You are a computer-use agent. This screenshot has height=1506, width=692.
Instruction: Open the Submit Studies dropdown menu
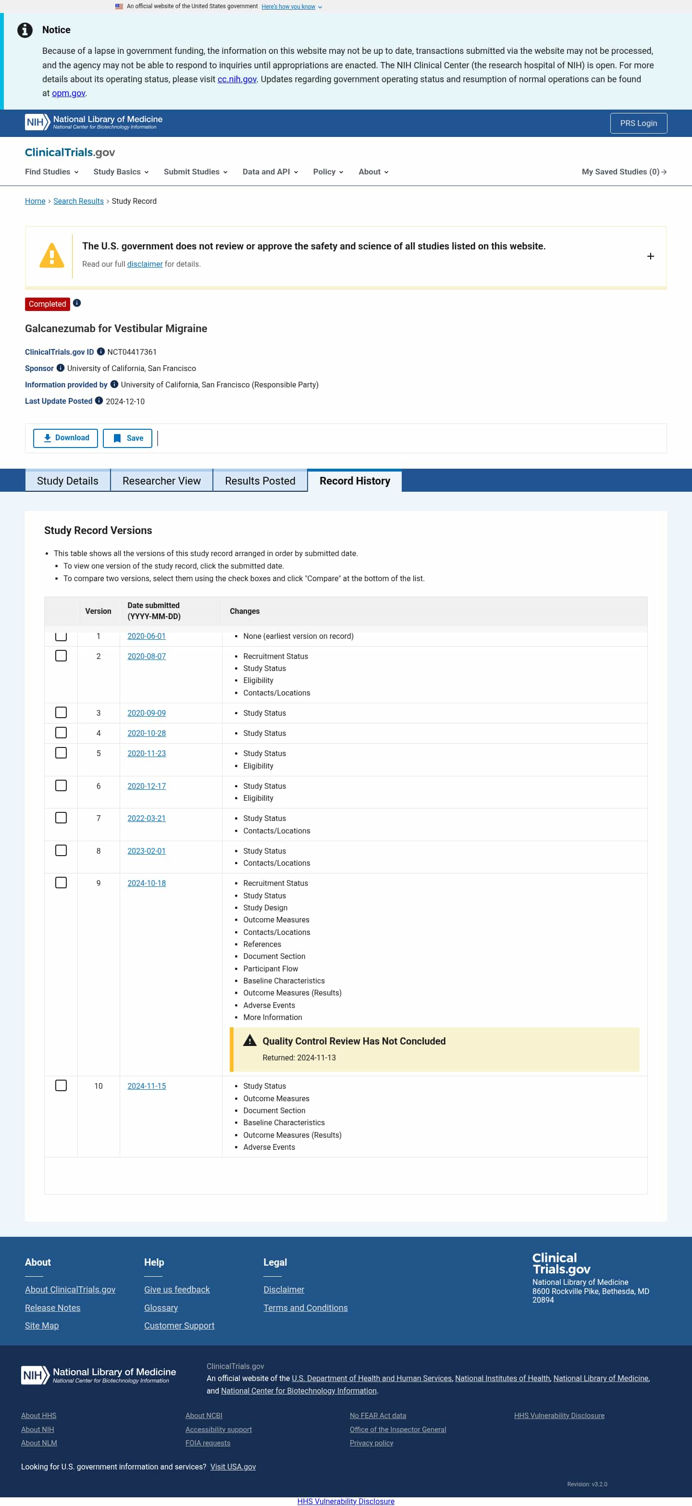coord(196,172)
